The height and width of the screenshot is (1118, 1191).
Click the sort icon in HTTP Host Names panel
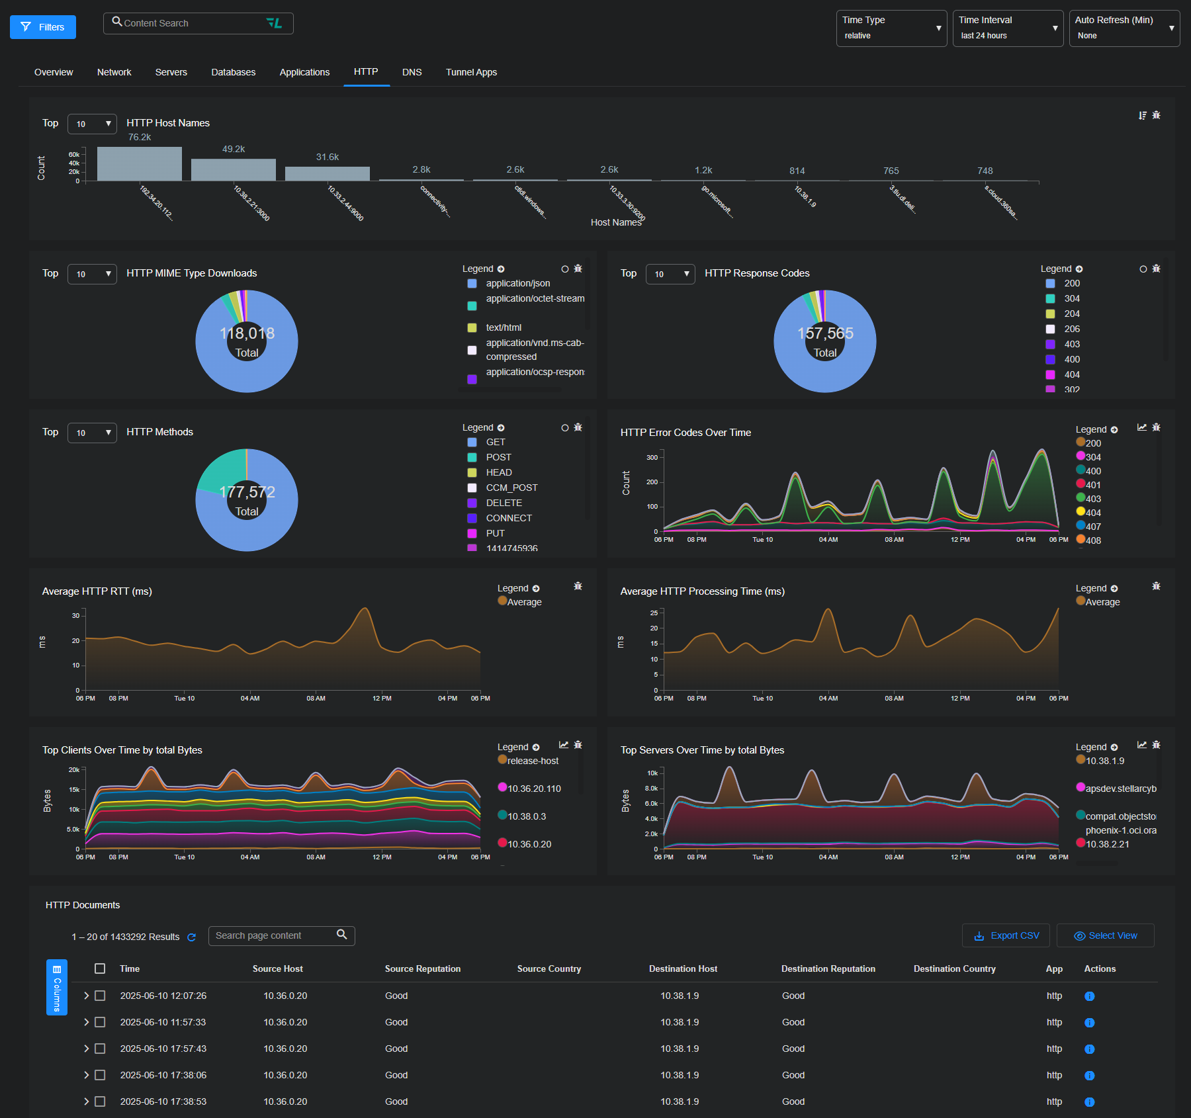click(1142, 116)
